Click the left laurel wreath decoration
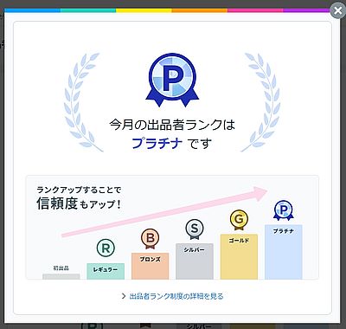Image resolution: width=346 pixels, height=329 pixels. (83, 102)
